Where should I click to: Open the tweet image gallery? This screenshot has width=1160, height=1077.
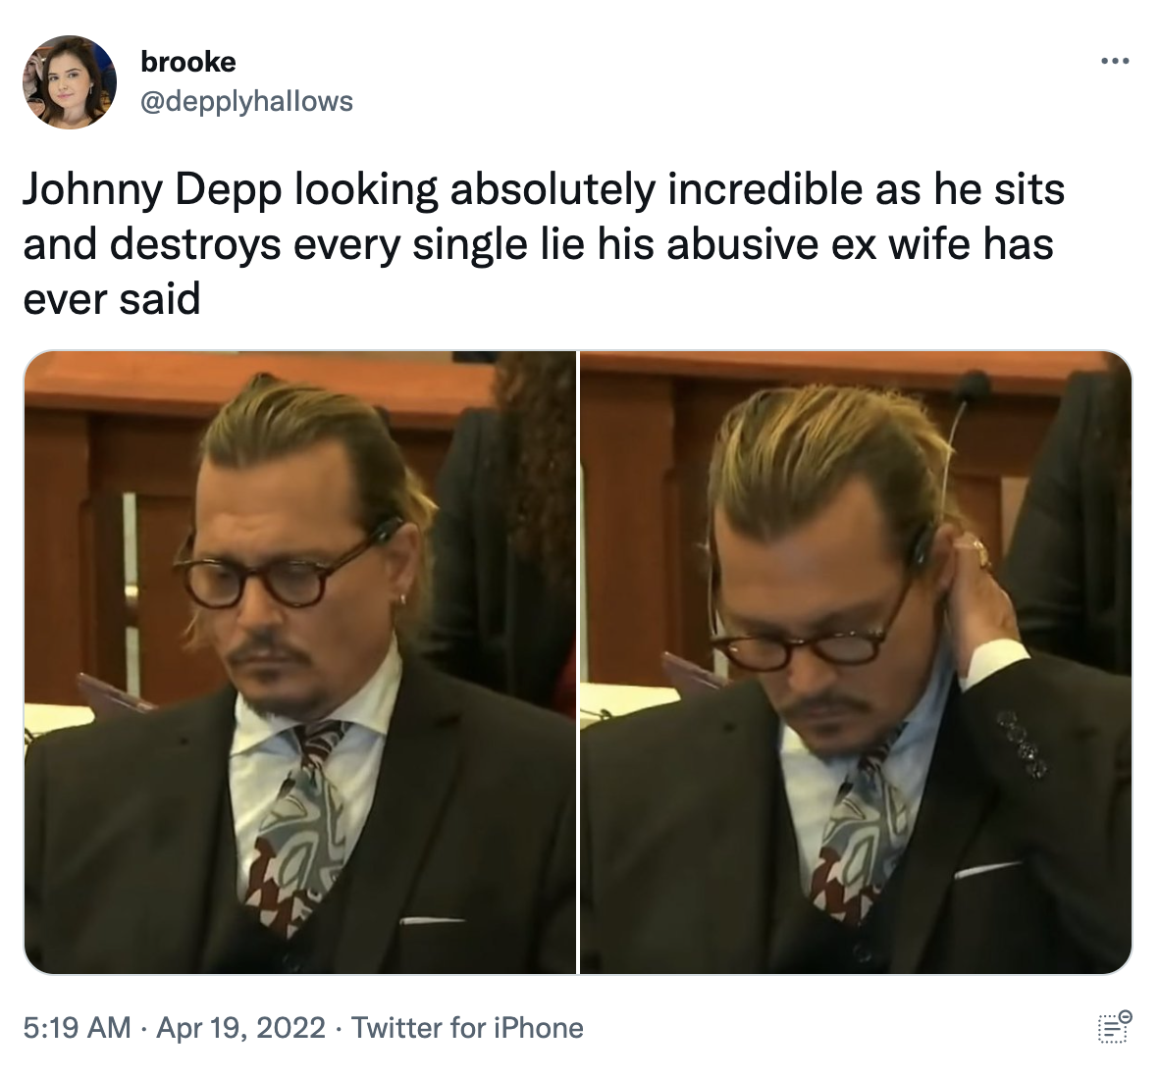click(x=579, y=662)
